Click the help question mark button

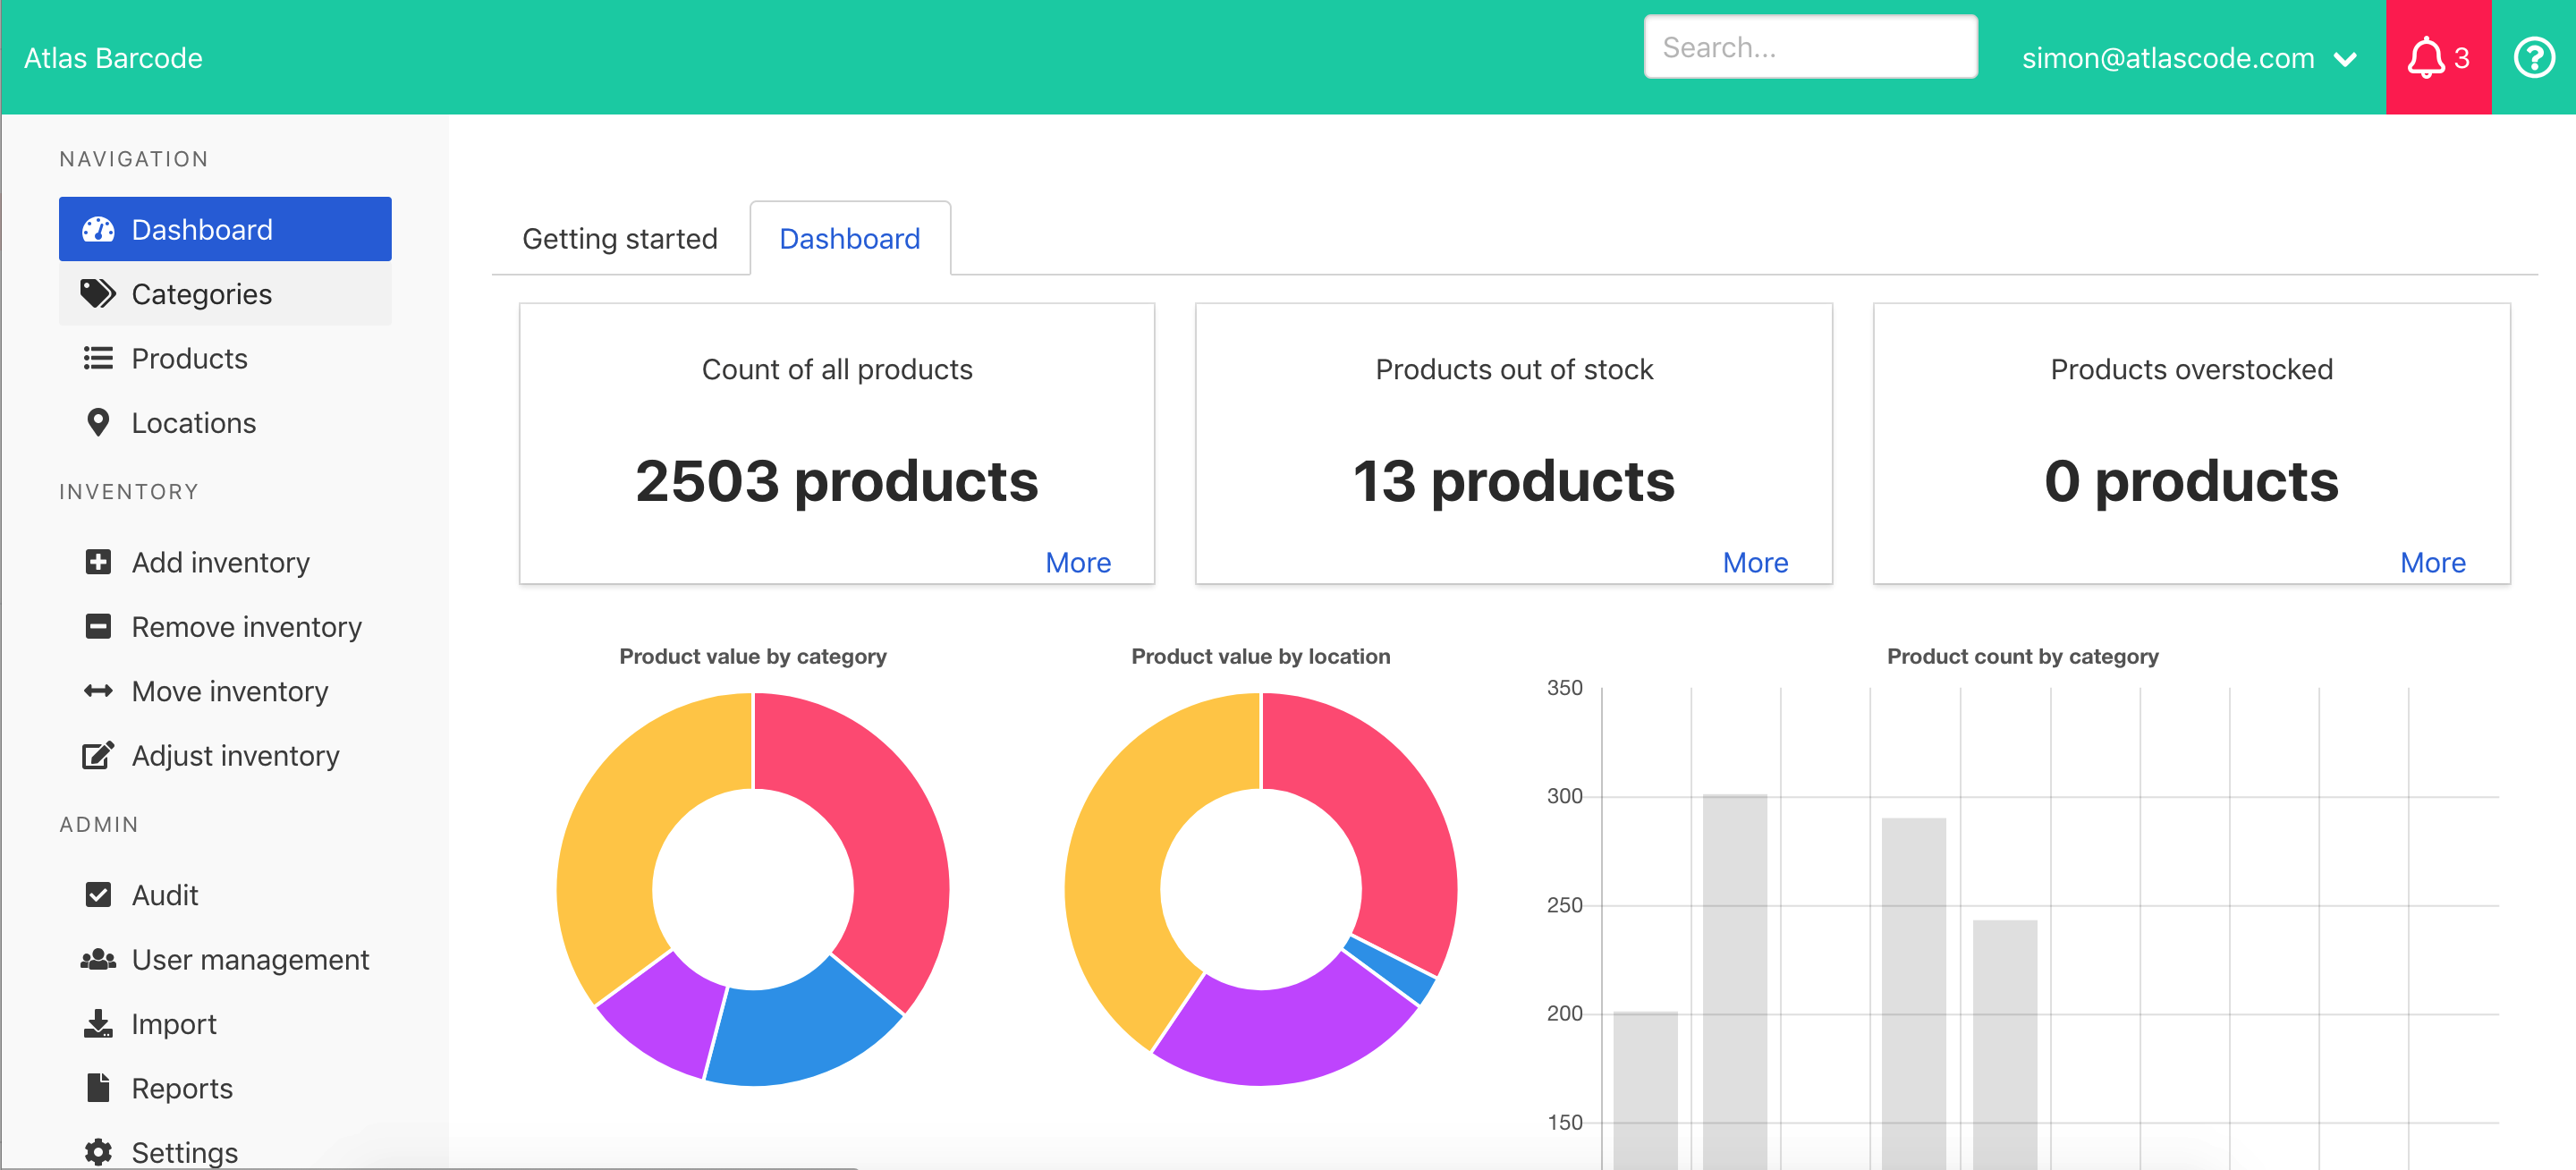click(x=2537, y=57)
